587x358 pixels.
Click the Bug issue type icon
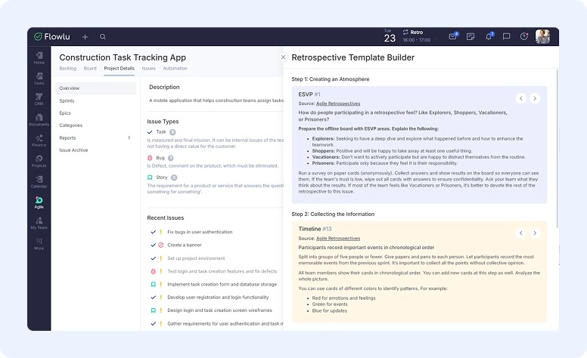click(x=150, y=158)
